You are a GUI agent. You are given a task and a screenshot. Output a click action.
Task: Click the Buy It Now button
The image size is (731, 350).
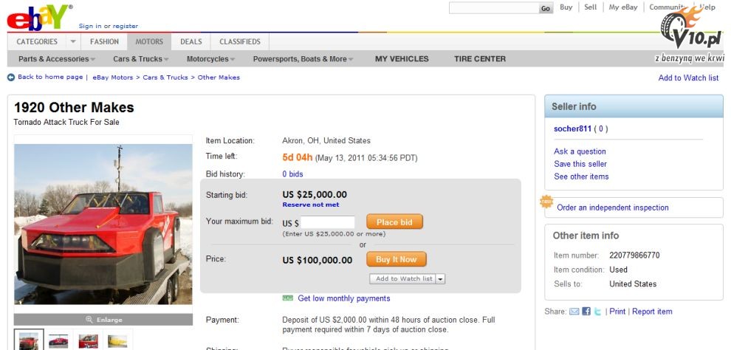[x=397, y=259]
